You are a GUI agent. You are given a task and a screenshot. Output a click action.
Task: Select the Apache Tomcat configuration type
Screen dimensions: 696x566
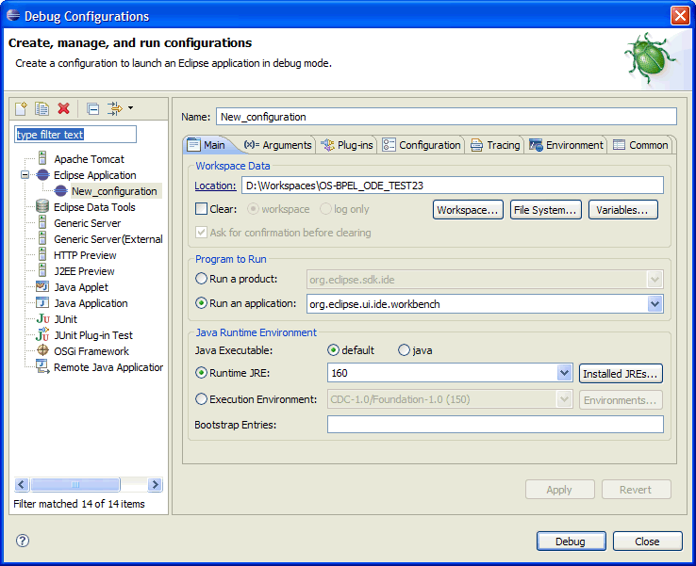pos(89,159)
